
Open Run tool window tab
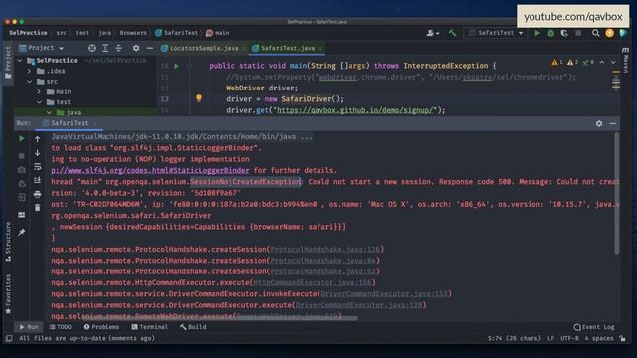(x=29, y=327)
